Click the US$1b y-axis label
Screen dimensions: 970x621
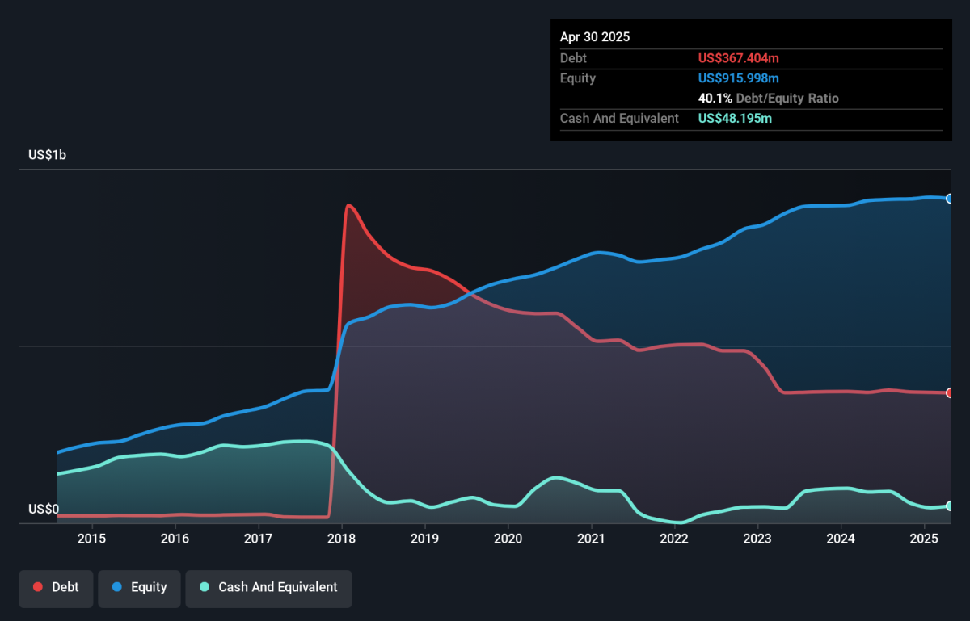tap(47, 155)
